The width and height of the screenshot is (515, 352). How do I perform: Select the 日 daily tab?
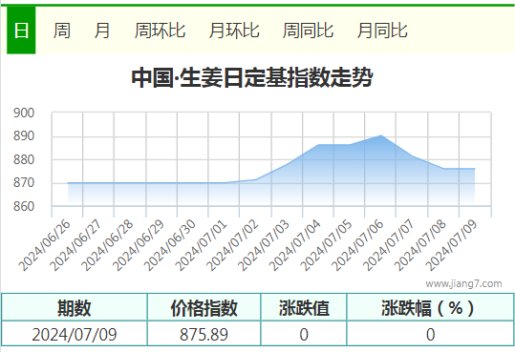tap(21, 31)
